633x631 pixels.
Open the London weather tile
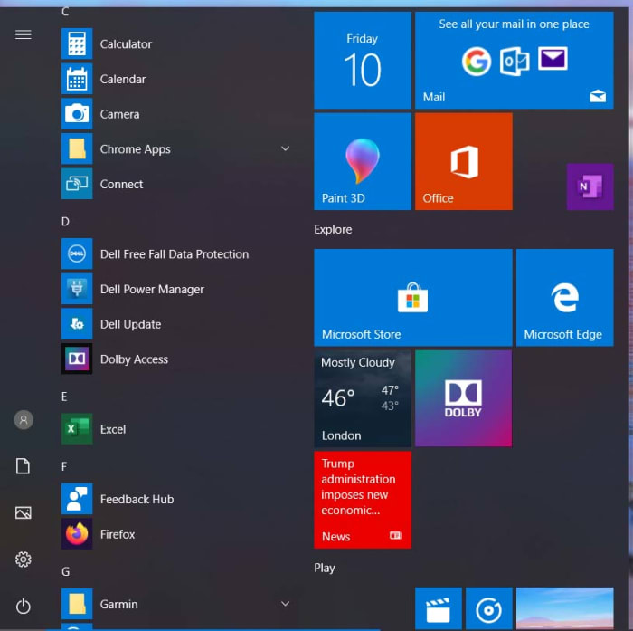(362, 398)
